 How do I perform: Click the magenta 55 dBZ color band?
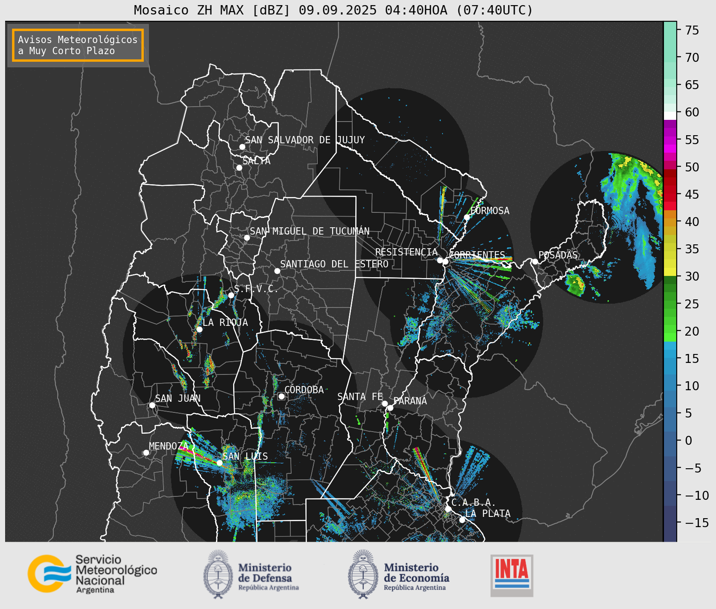[670, 140]
